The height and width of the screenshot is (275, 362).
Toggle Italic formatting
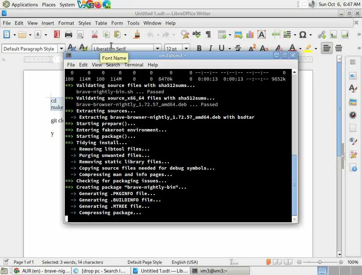pos(210,48)
